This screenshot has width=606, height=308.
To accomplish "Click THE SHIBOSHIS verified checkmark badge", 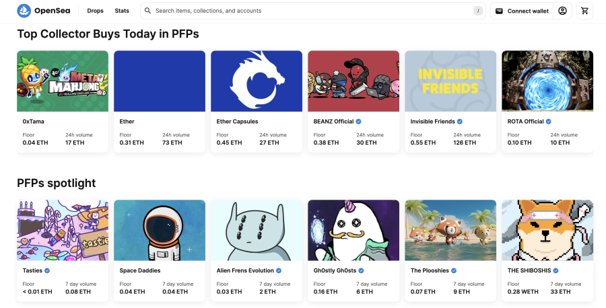I will 555,270.
